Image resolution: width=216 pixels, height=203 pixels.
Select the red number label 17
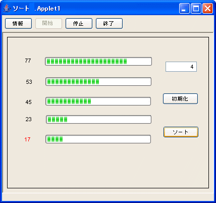[27, 139]
